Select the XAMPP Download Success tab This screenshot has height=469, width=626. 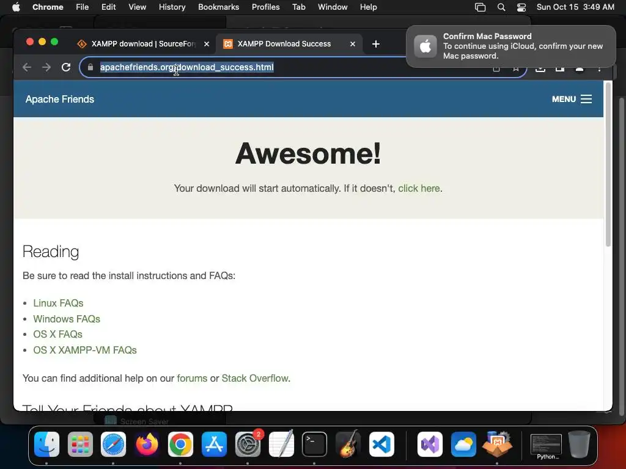pyautogui.click(x=289, y=44)
